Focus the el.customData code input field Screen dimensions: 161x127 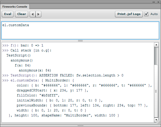coord(80,31)
